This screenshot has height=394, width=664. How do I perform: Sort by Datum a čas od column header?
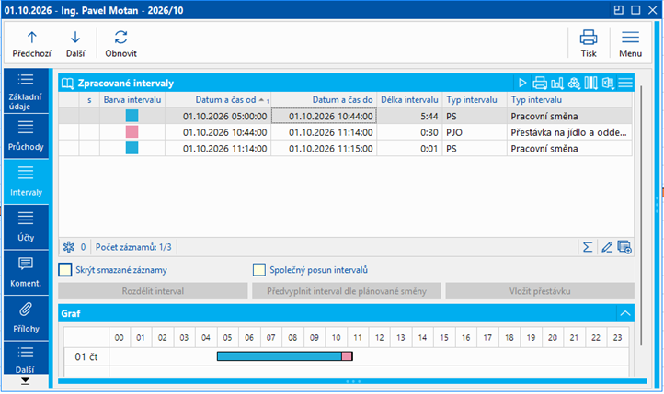tap(218, 100)
